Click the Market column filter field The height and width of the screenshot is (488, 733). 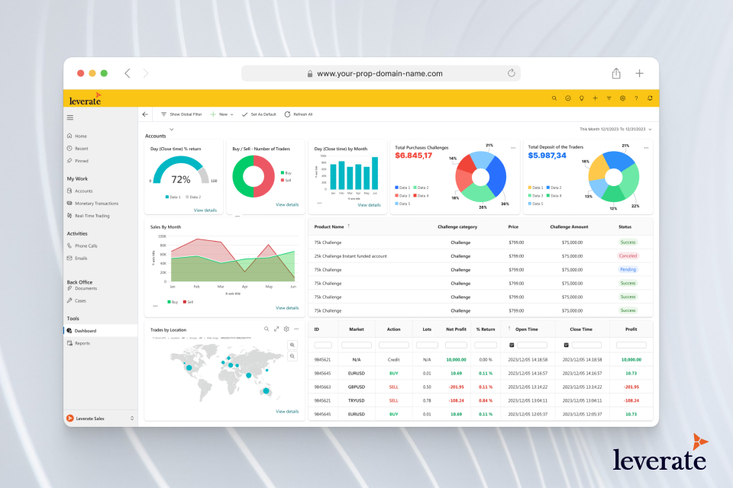tap(356, 345)
